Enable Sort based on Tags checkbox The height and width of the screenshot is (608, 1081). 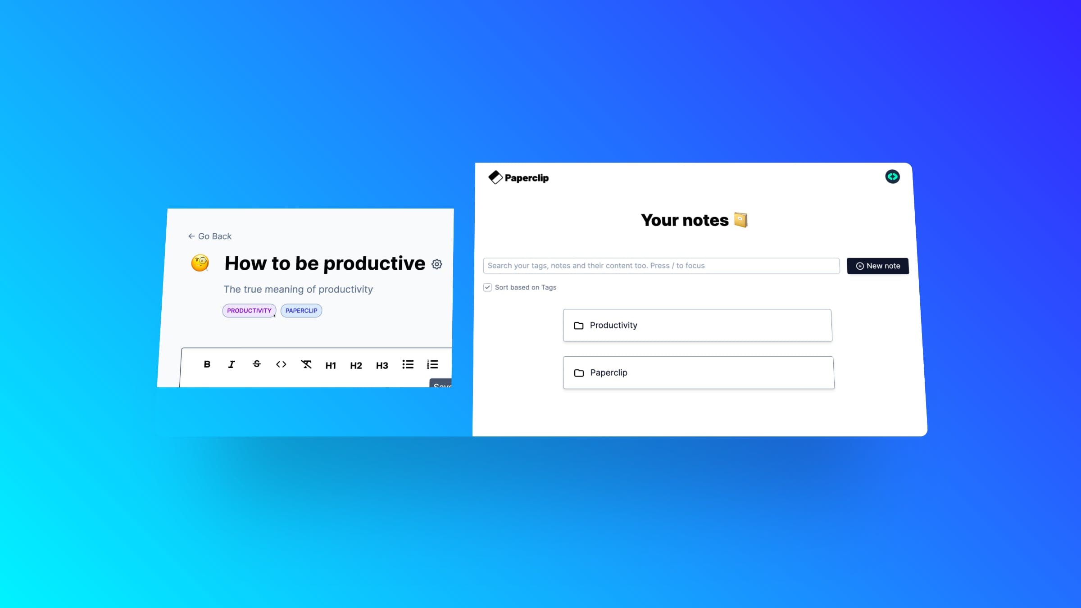(x=487, y=287)
